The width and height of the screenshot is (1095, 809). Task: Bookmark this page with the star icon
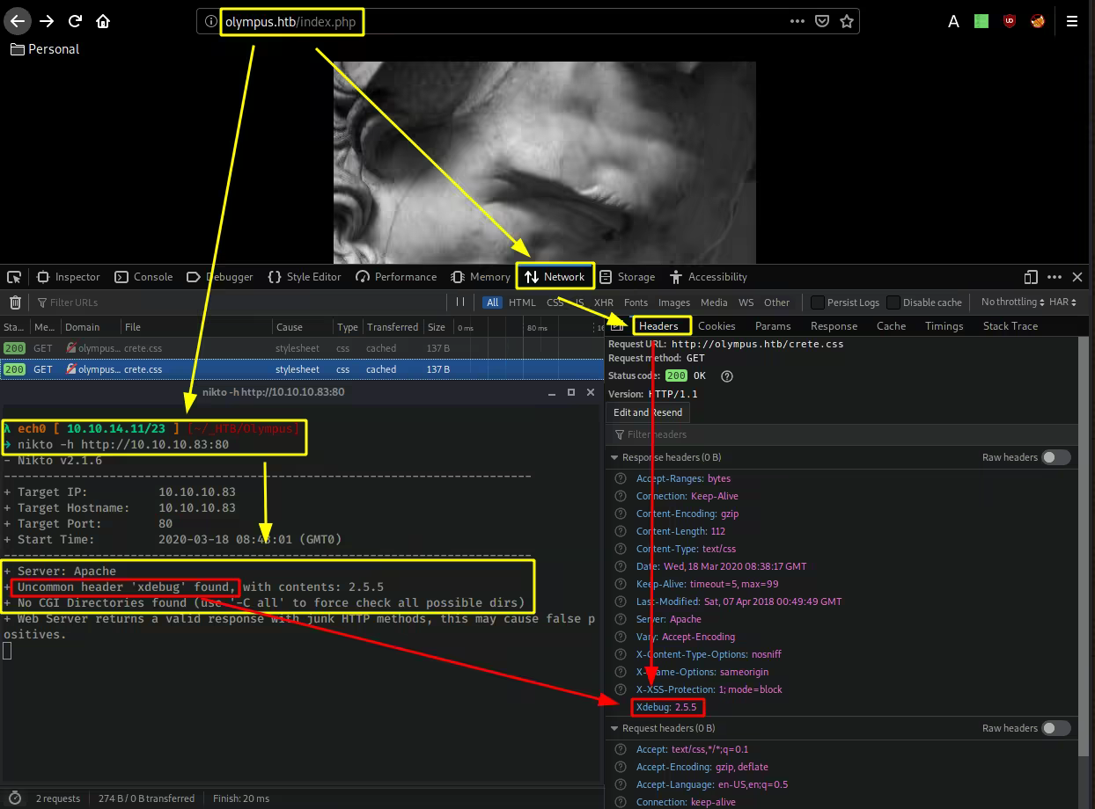847,21
